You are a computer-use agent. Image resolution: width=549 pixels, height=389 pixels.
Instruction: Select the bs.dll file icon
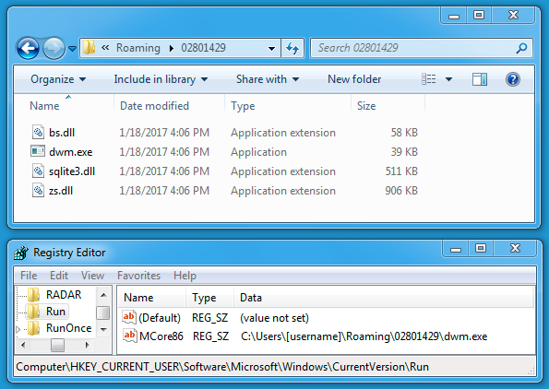pyautogui.click(x=38, y=132)
